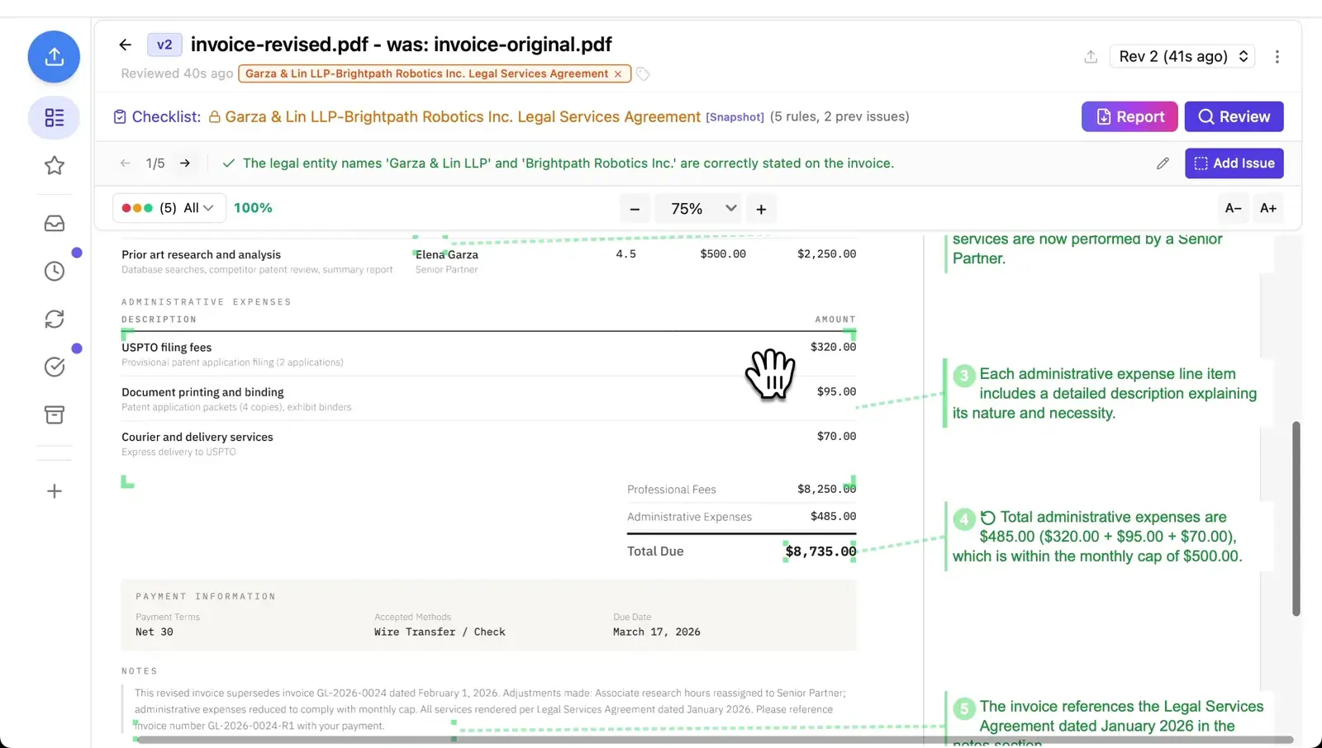Remove the Legal Services Agreement tag
The height and width of the screenshot is (748, 1322).
pyautogui.click(x=618, y=73)
